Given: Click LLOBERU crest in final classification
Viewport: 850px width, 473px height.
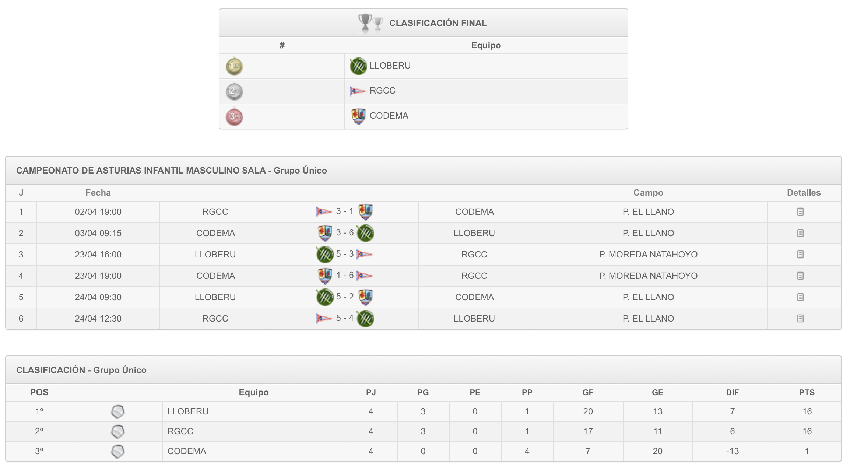Looking at the screenshot, I should (358, 66).
